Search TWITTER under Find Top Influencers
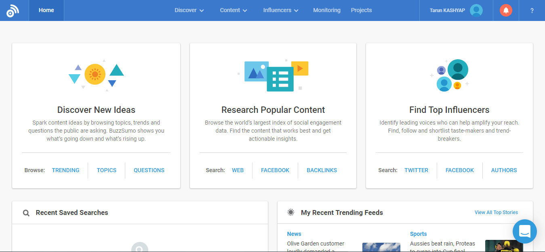 (416, 170)
